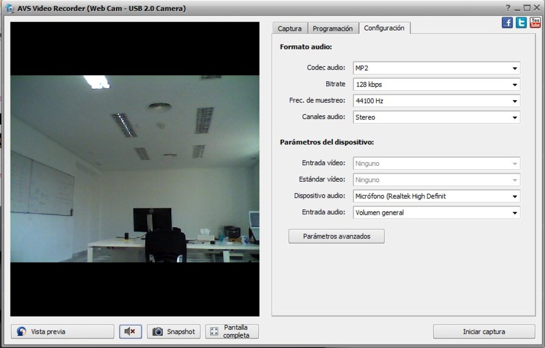Image resolution: width=545 pixels, height=348 pixels.
Task: Open Entrada audio dropdown Volumen general
Action: pos(436,213)
